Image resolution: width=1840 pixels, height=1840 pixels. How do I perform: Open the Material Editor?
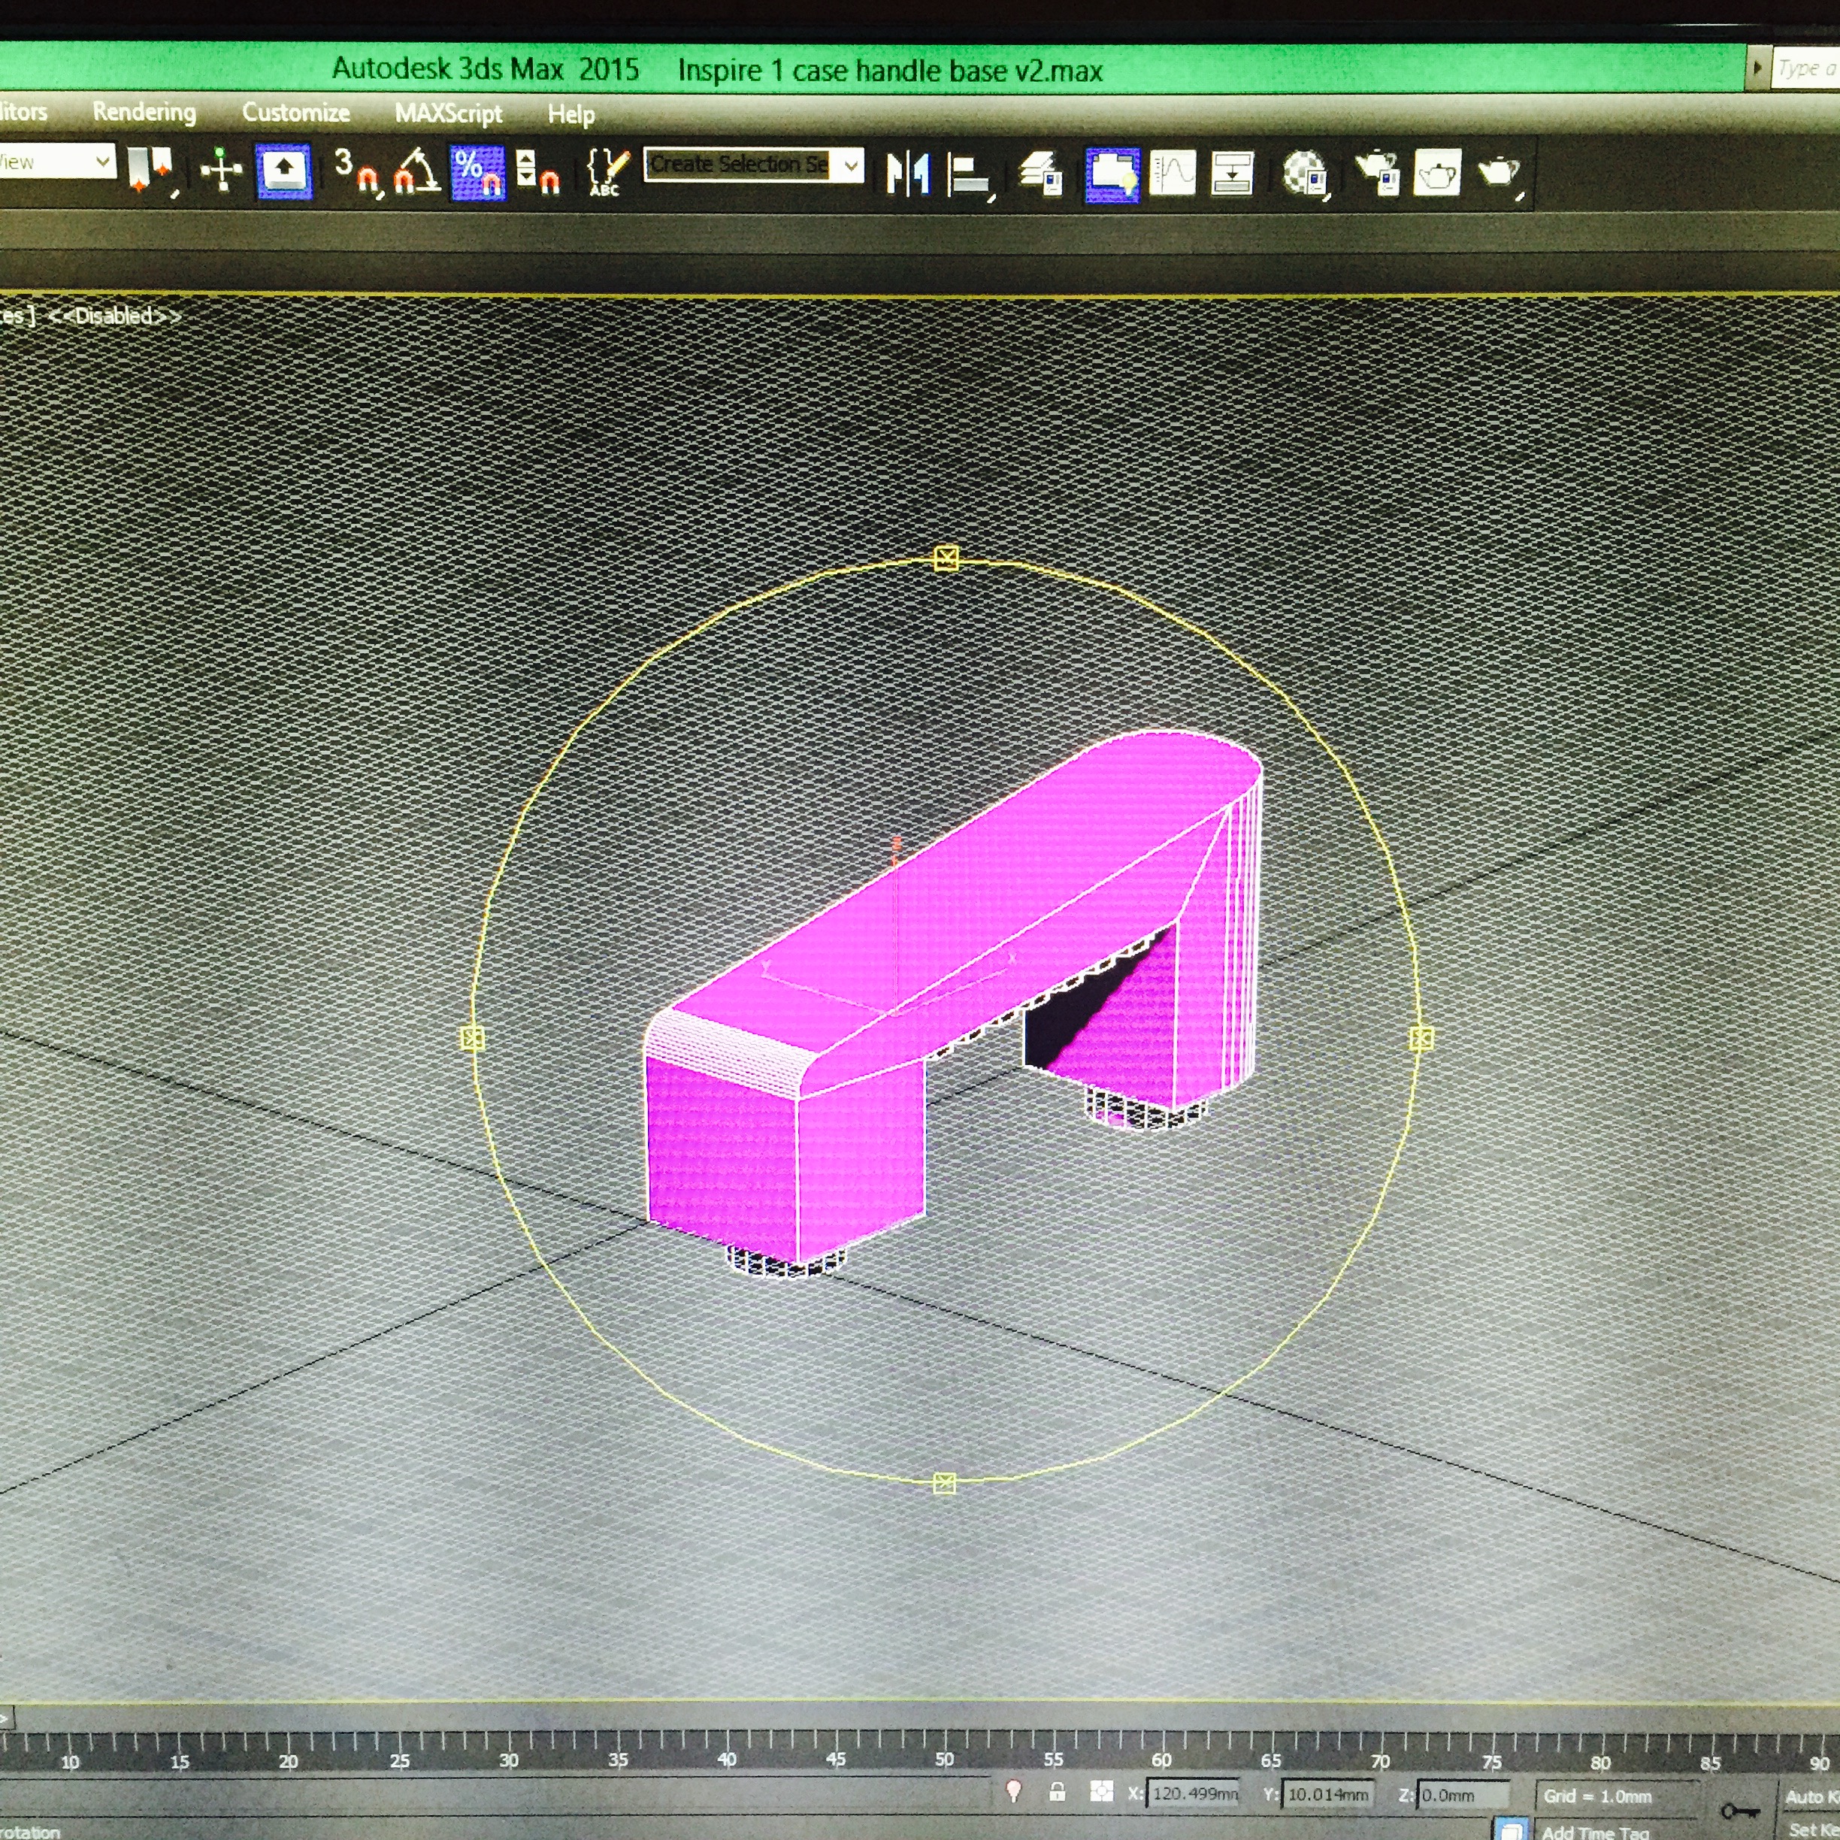1306,174
